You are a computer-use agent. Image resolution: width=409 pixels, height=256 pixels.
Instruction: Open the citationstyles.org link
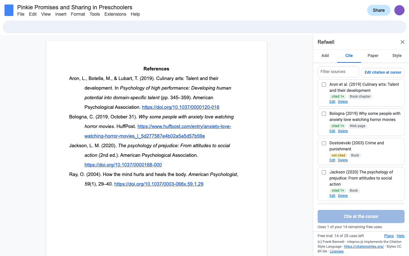[364, 247]
